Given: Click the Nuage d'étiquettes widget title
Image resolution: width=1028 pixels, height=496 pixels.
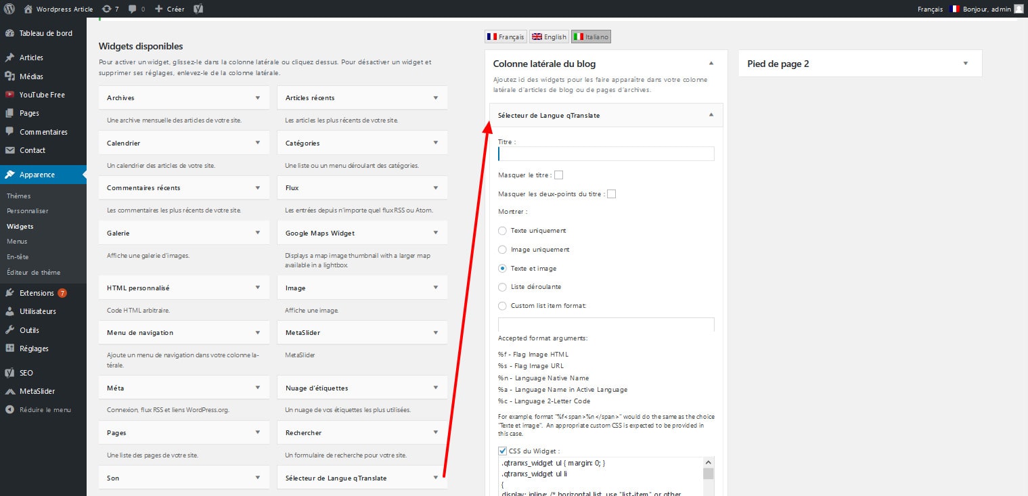Looking at the screenshot, I should [317, 388].
